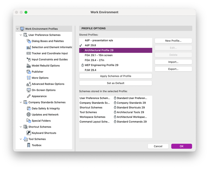
Task: Click the lock icon on Architectural Profile 29
Action: coord(83,50)
